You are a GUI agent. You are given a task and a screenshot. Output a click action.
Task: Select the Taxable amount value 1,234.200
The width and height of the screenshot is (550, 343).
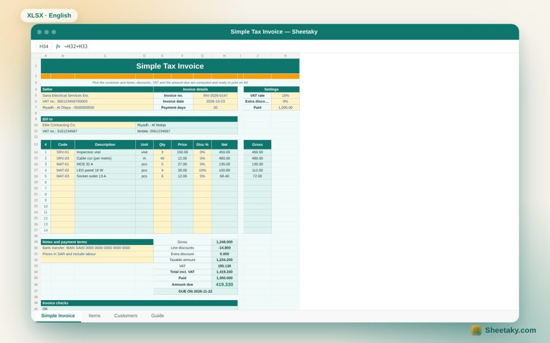tap(225, 260)
